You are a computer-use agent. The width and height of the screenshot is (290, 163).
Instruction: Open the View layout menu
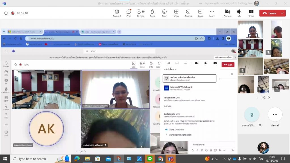[x=176, y=13]
